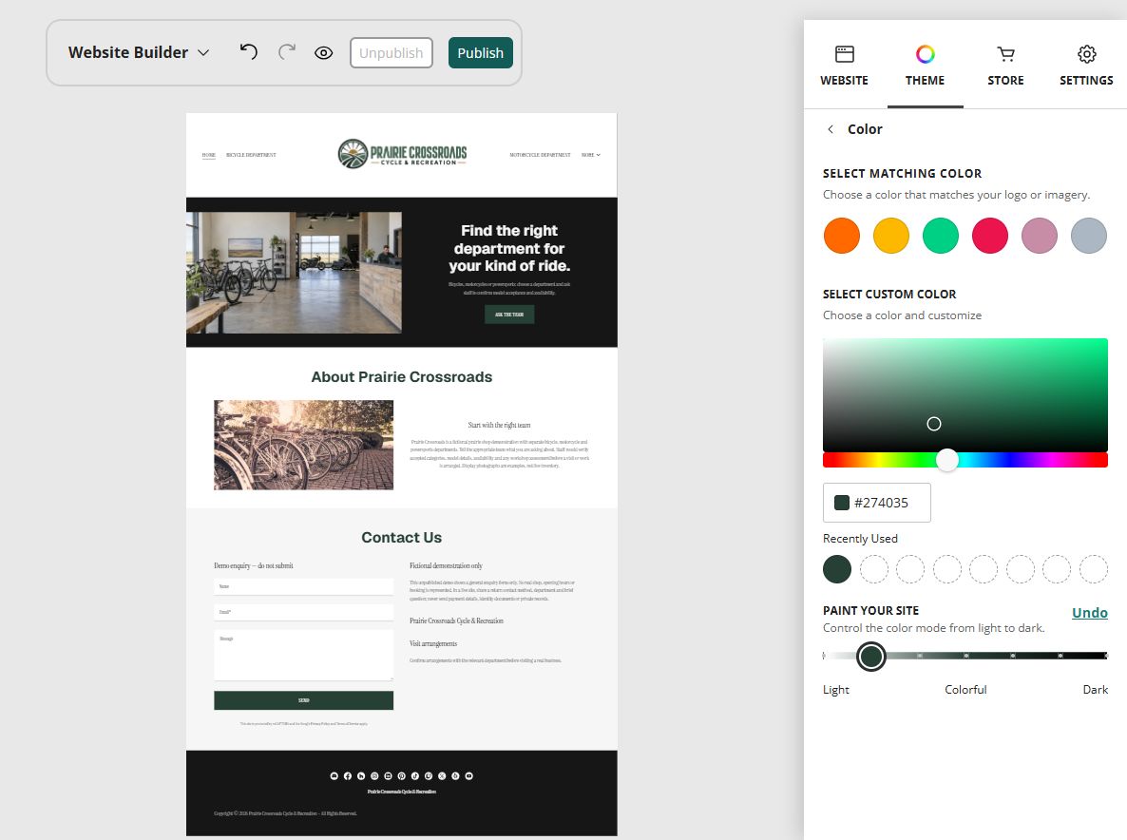The height and width of the screenshot is (840, 1127).
Task: Click the Undo link for Paint Your Site
Action: (x=1090, y=613)
